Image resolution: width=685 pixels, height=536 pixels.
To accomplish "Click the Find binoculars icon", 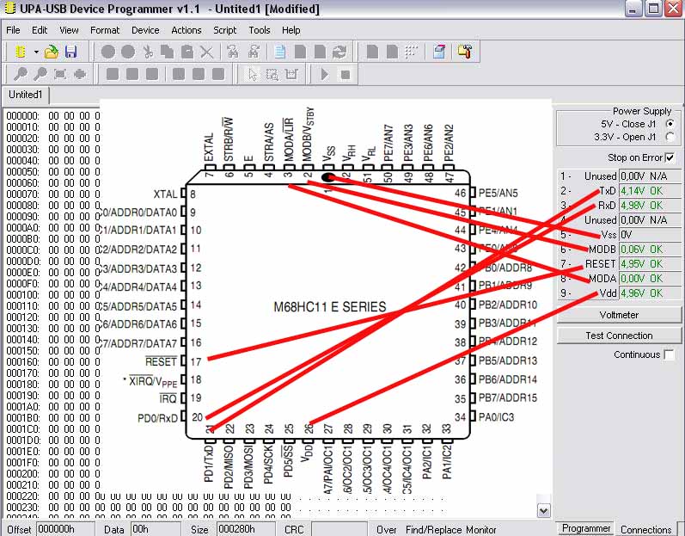I will 233,52.
